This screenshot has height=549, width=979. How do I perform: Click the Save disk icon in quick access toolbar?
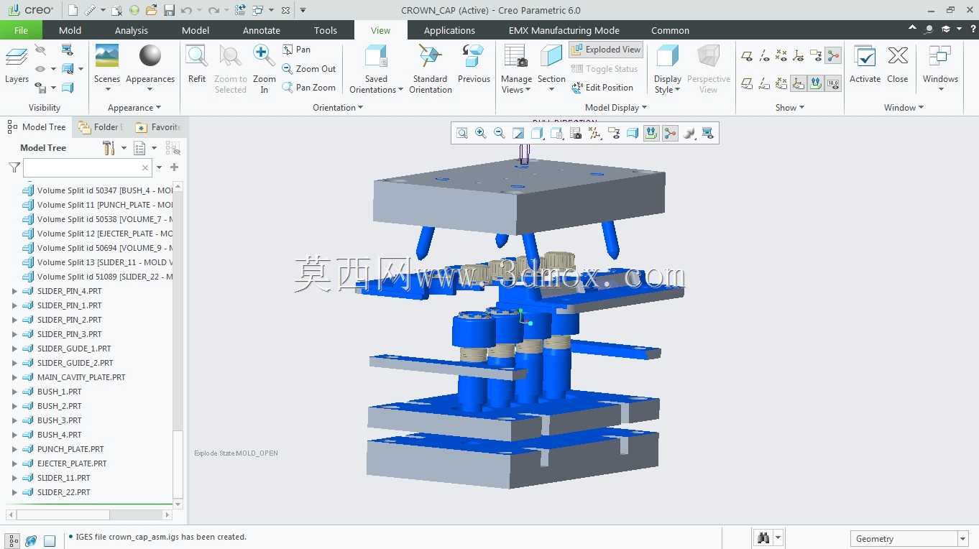(169, 10)
